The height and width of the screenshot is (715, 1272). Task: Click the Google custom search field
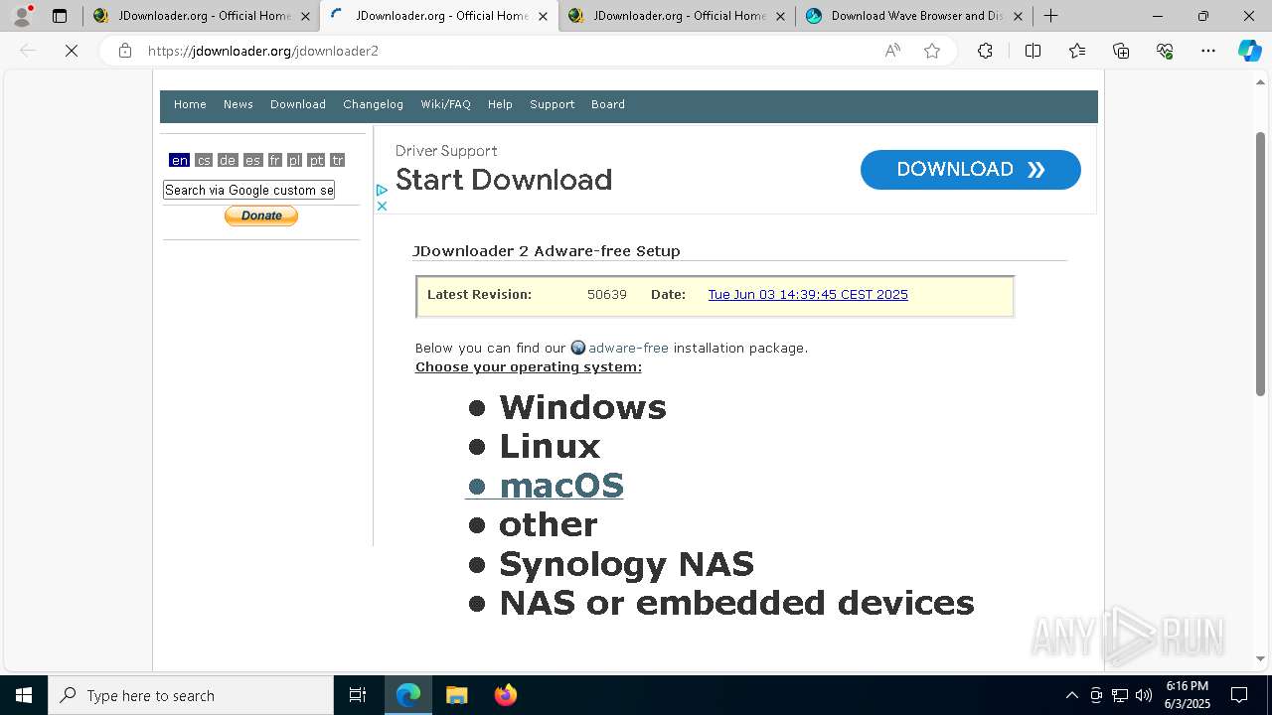tap(248, 190)
